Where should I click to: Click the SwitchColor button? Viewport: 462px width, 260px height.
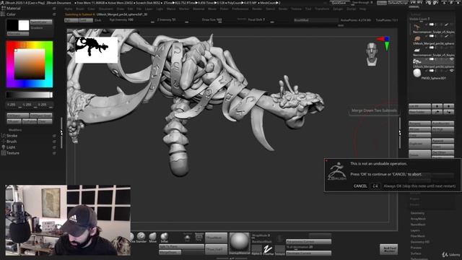41,22
